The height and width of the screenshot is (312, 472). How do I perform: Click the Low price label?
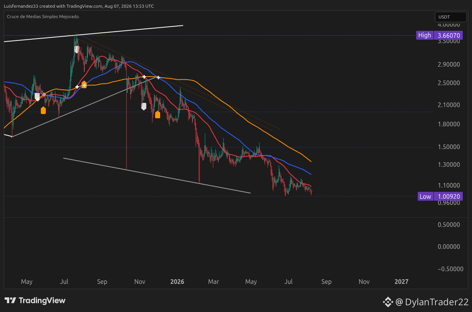click(425, 196)
